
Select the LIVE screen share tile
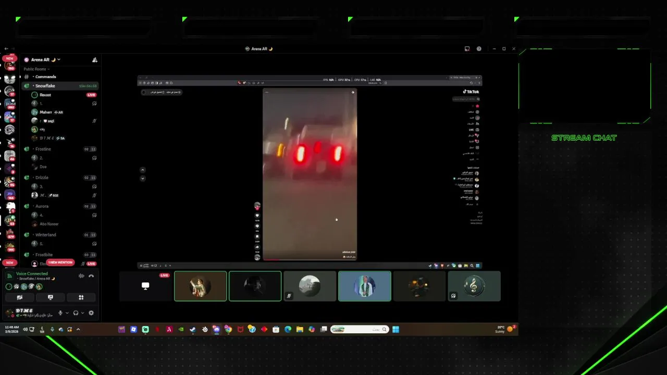[145, 286]
